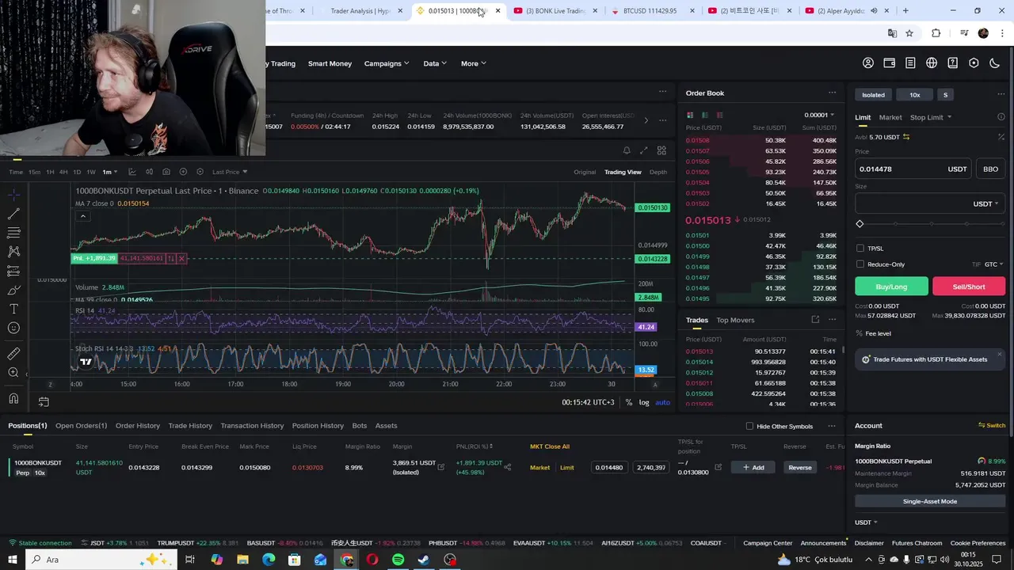Show both sides order book view
This screenshot has width=1014, height=570.
coord(690,115)
